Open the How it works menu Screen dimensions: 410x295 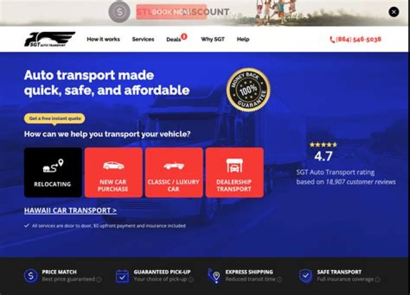tap(103, 39)
